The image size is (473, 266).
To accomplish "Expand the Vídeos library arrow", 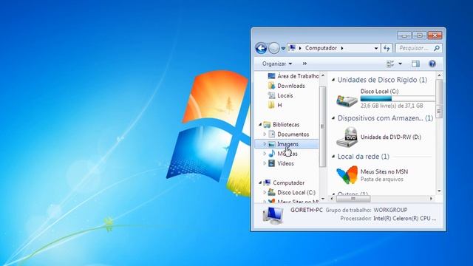I will 265,163.
